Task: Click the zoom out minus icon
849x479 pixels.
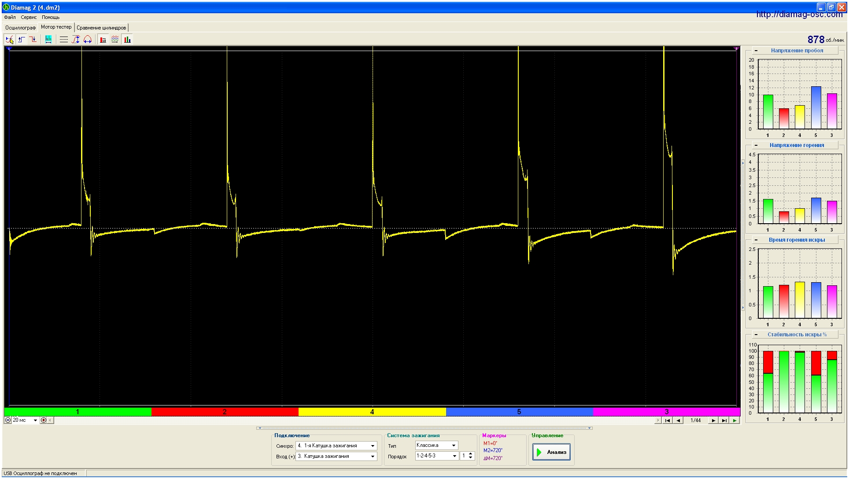Action: [8, 420]
